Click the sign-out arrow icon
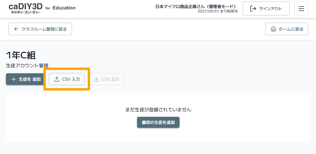 (x=253, y=9)
